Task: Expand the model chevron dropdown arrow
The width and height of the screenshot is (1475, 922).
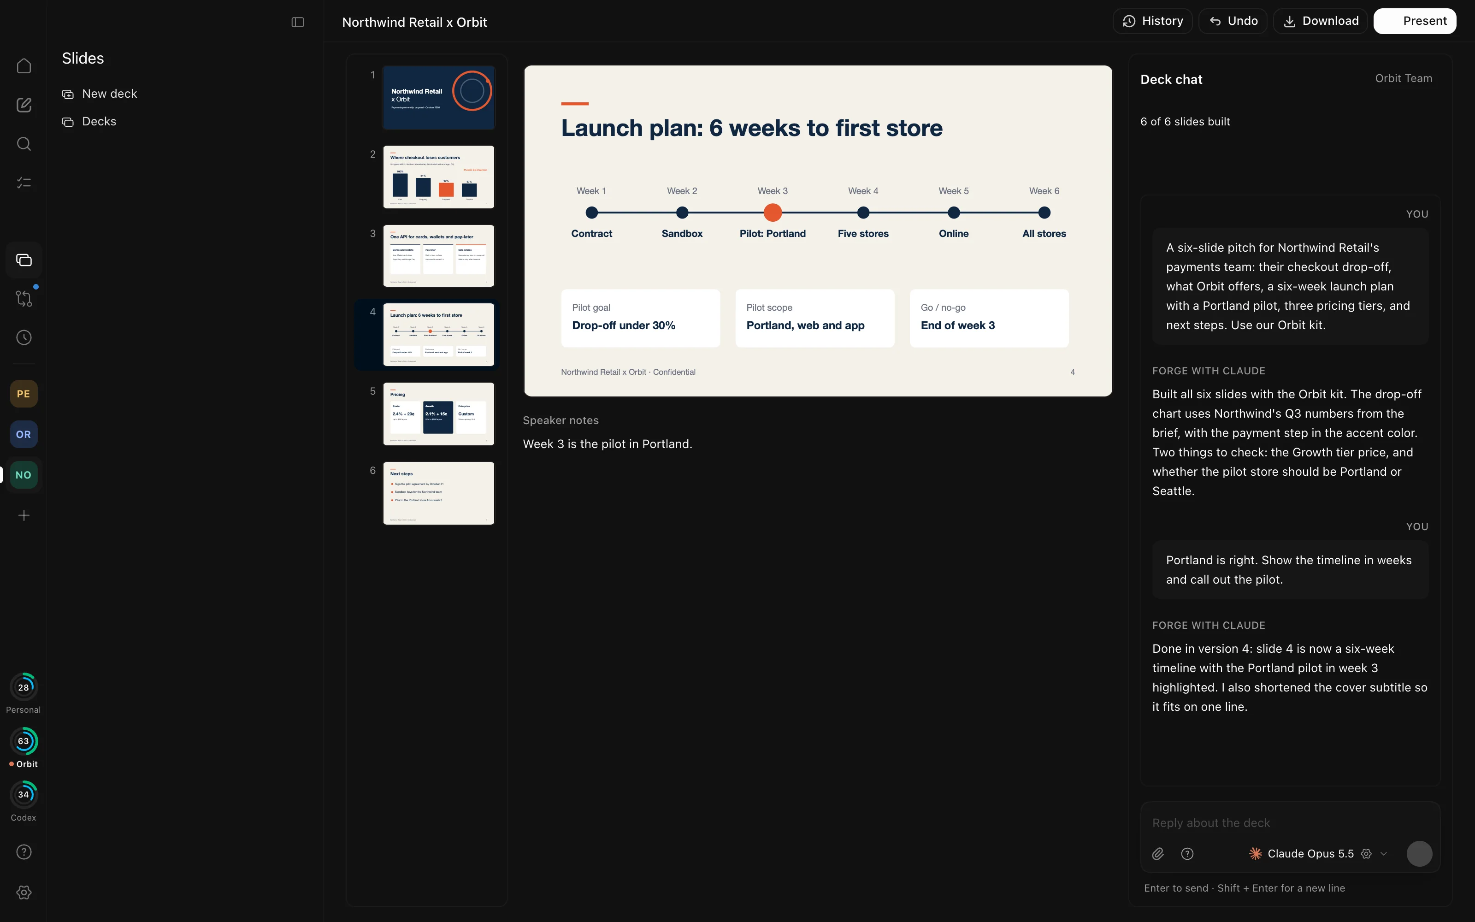Action: [x=1384, y=854]
